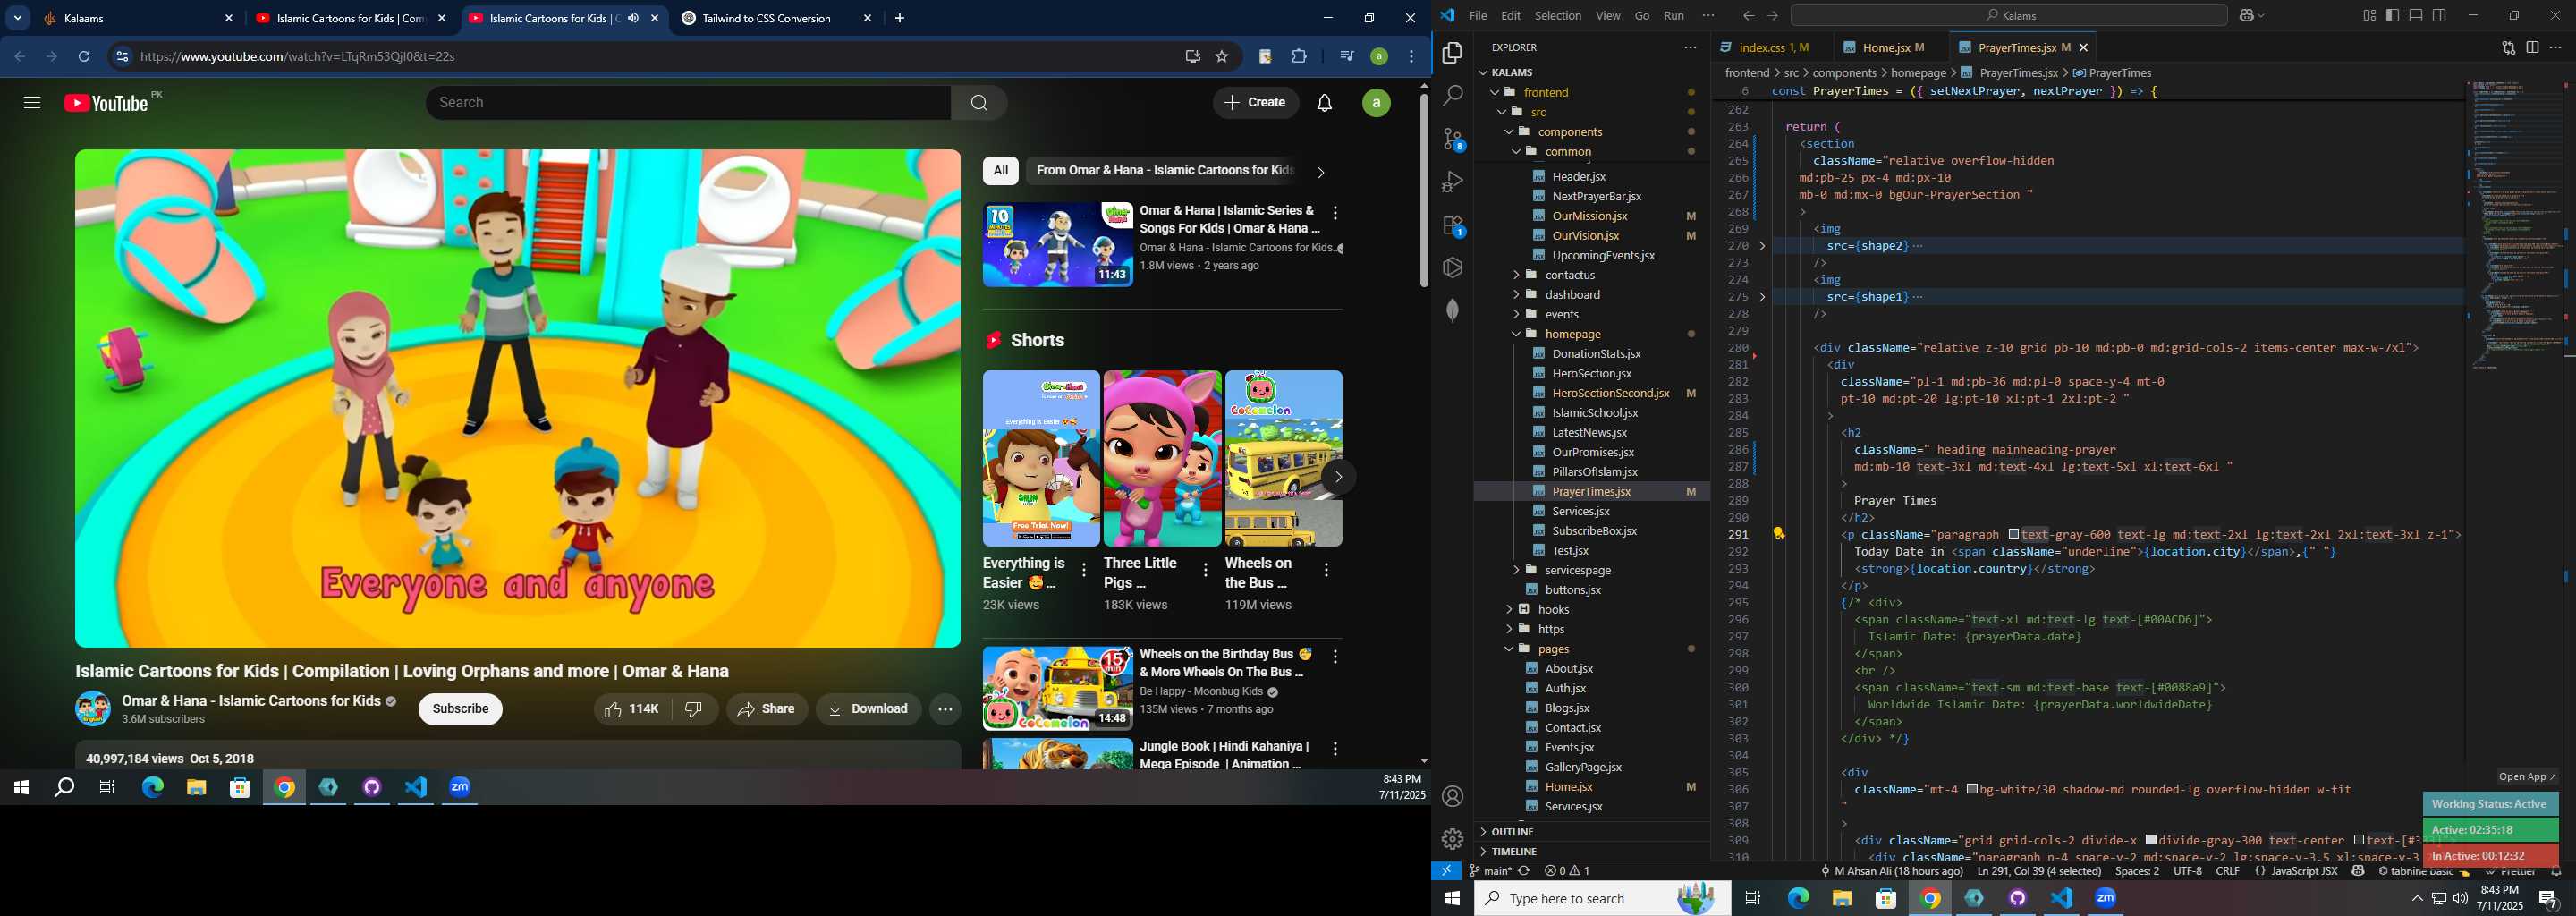This screenshot has height=916, width=2576.
Task: Toggle the VS Code Secondary Side Bar
Action: tap(2440, 15)
